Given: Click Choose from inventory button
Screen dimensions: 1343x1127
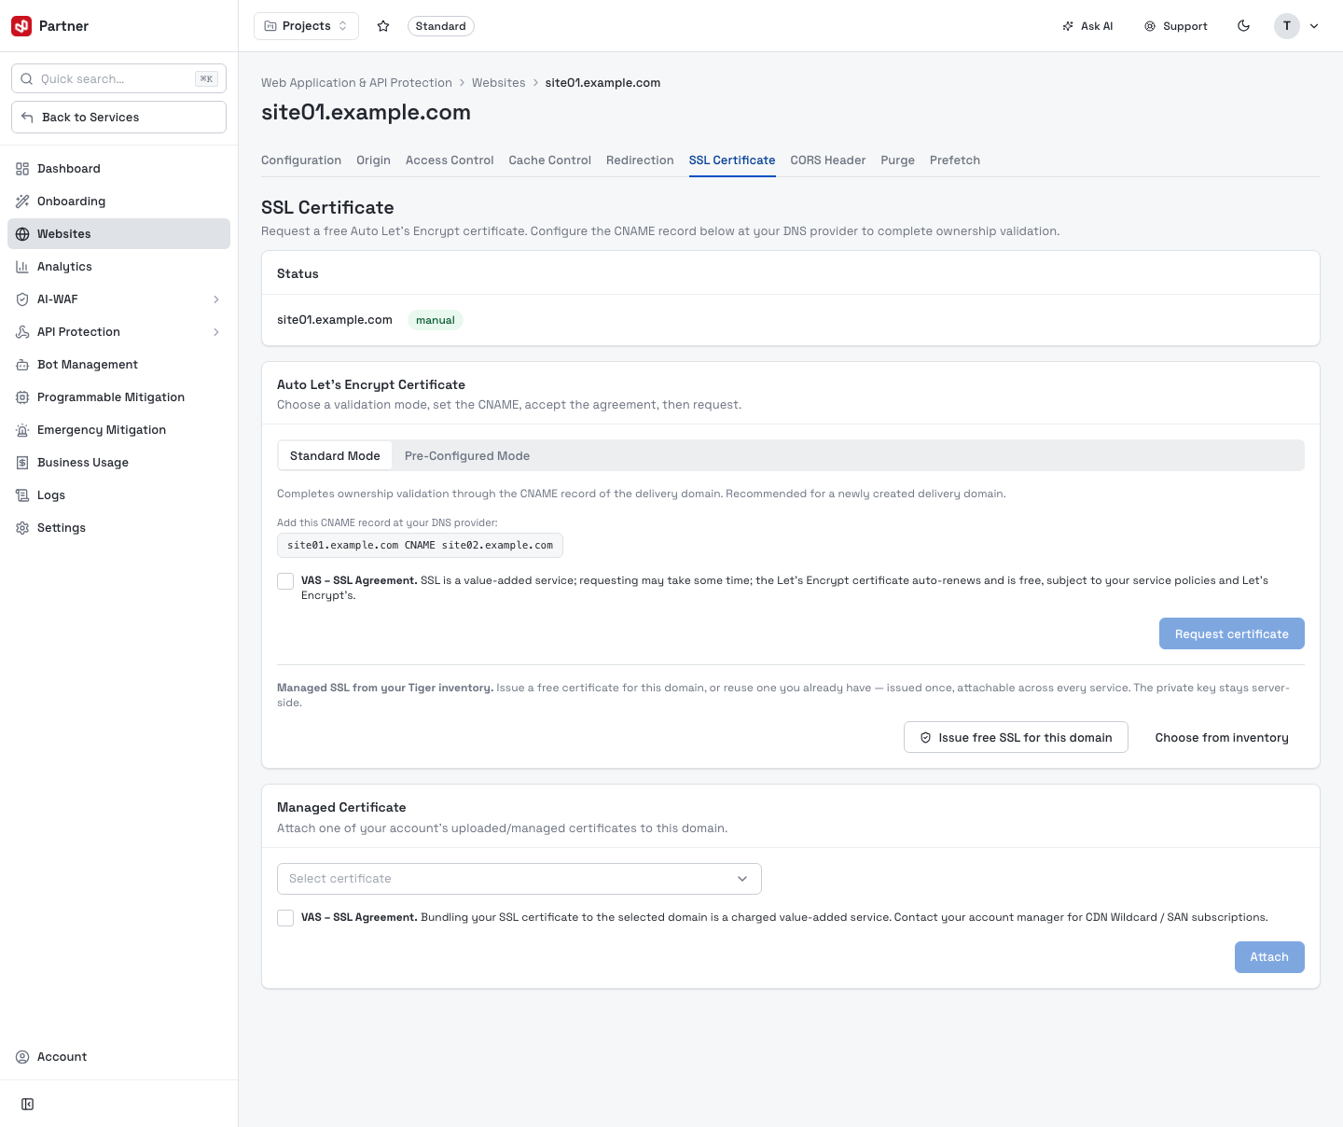Looking at the screenshot, I should tap(1222, 737).
